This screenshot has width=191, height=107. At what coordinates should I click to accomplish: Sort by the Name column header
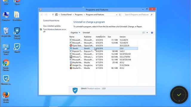click(x=76, y=37)
